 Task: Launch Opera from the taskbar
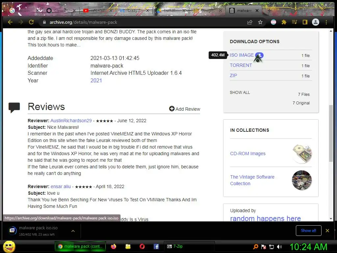pyautogui.click(x=142, y=246)
